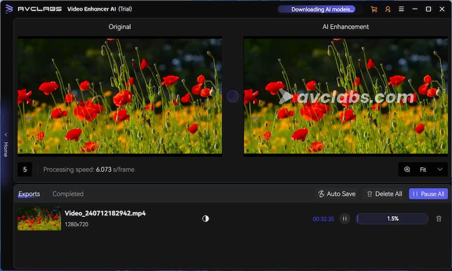The image size is (452, 271).
Task: Close the Video Enhancer AI window
Action: 442,9
